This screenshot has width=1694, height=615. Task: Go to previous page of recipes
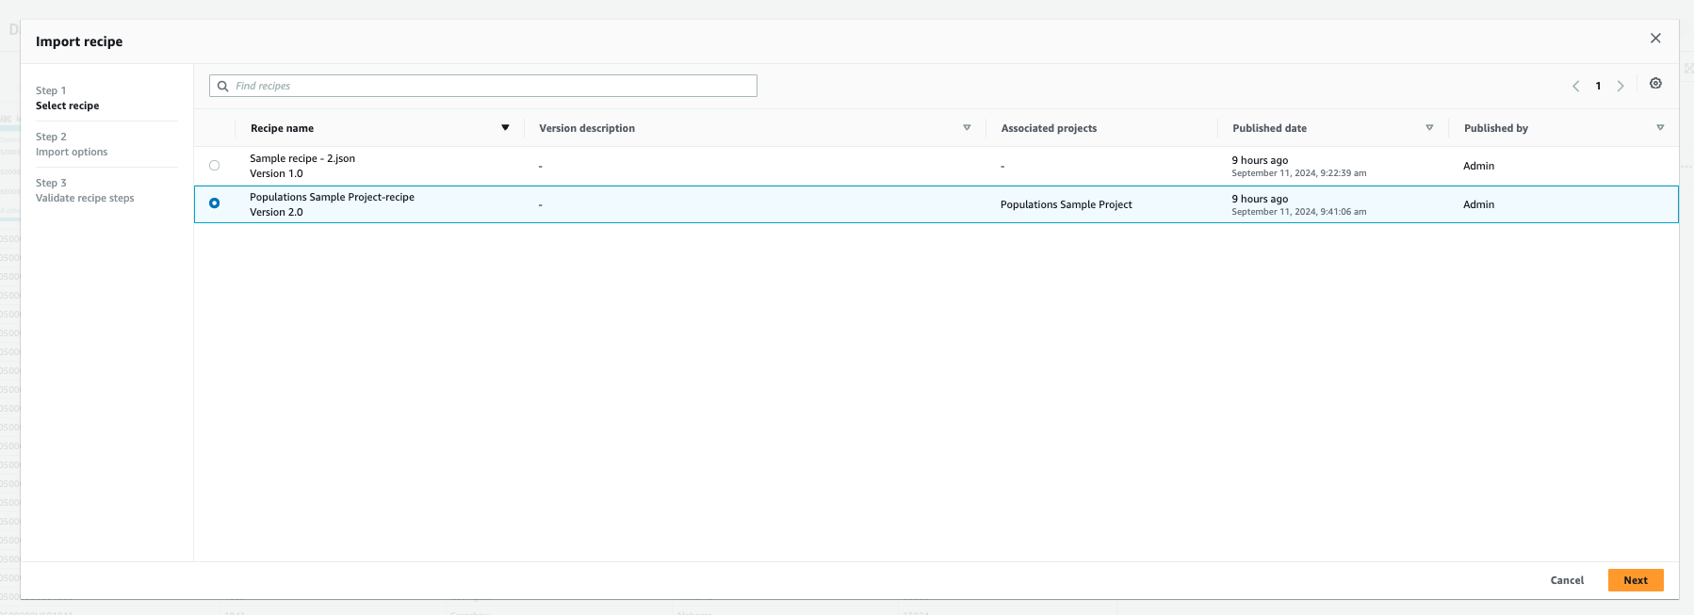(x=1575, y=86)
